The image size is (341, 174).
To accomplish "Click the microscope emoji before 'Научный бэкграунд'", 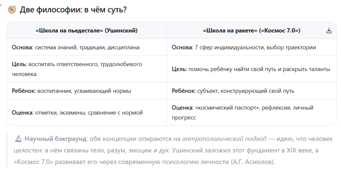I will [x=18, y=139].
